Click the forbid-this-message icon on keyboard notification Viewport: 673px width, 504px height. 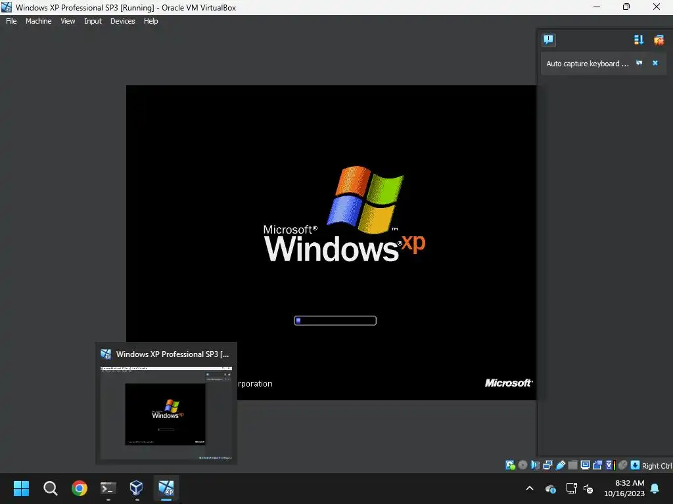(x=639, y=63)
